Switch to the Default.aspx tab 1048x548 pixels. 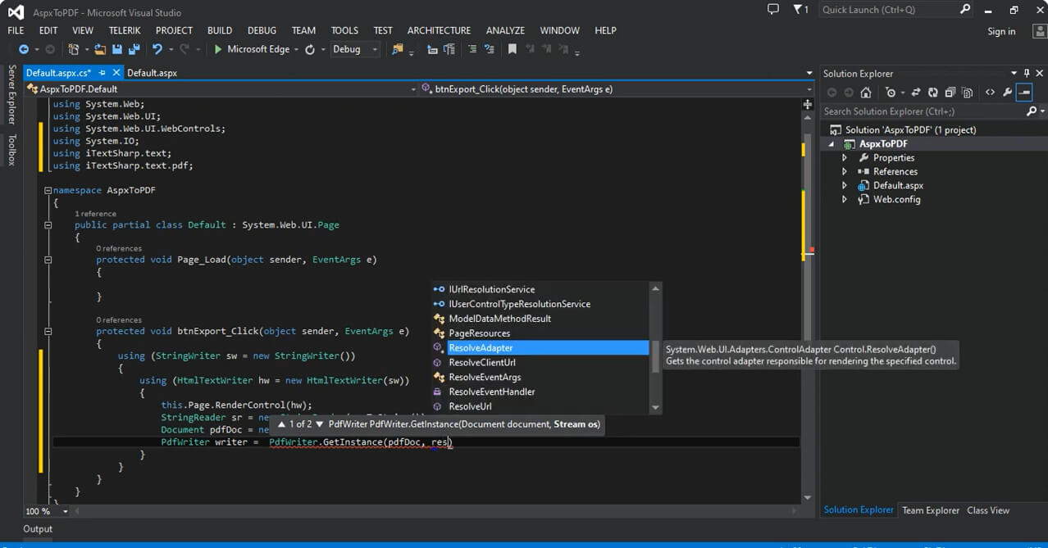tap(152, 73)
